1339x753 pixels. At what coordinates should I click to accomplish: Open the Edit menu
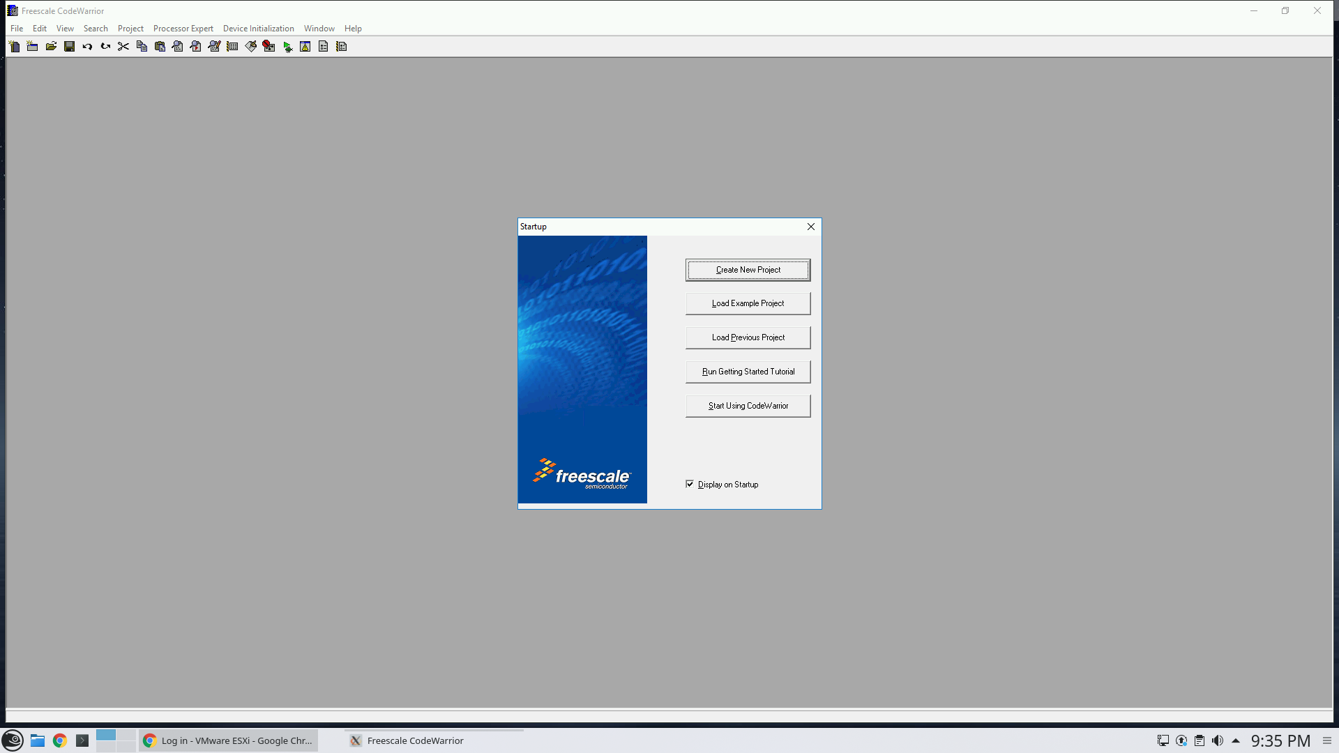[40, 29]
